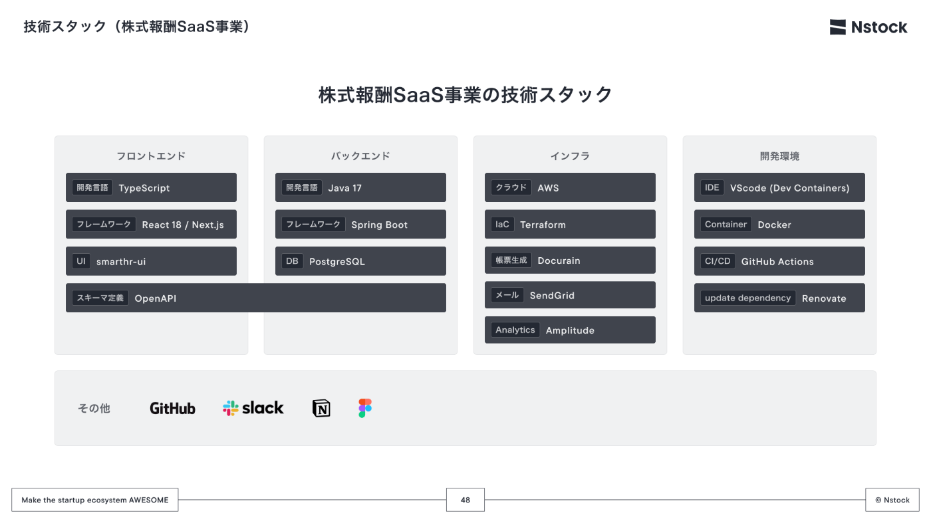Select the VScode (Dev Containers) row
The width and height of the screenshot is (931, 523).
pos(779,187)
